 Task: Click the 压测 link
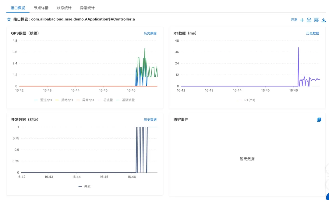294,20
